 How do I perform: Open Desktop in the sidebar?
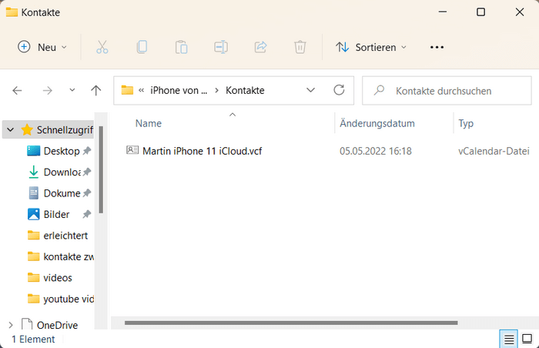[x=62, y=151]
